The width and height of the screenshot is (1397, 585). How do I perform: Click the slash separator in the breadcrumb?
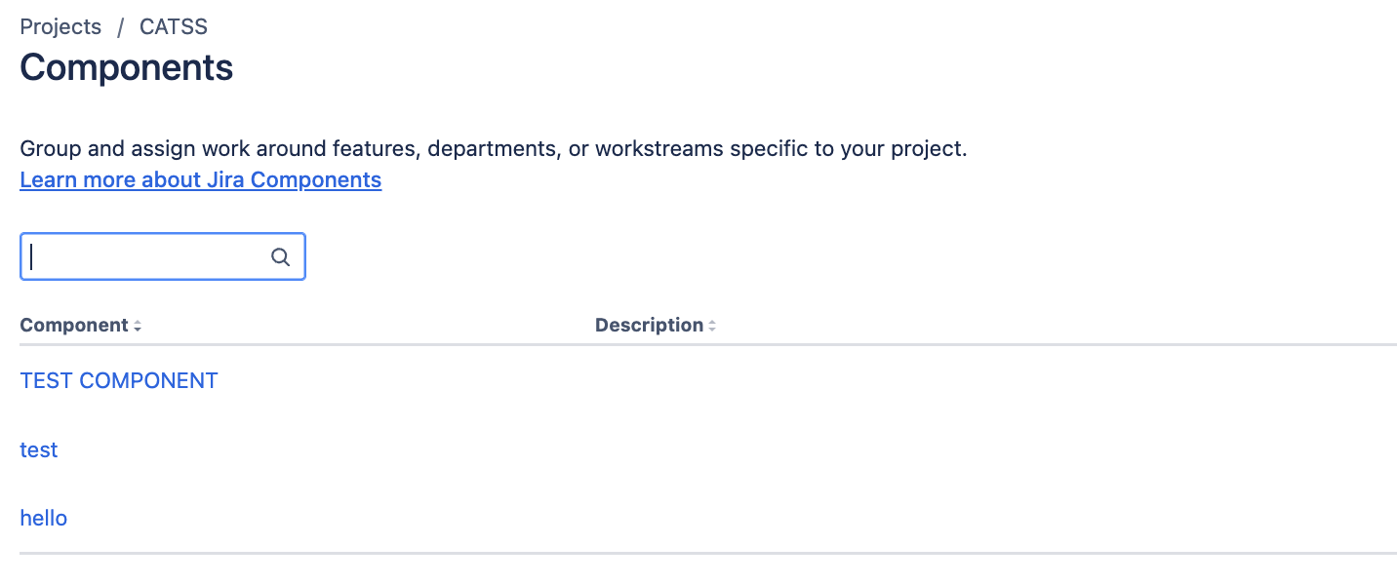click(121, 27)
